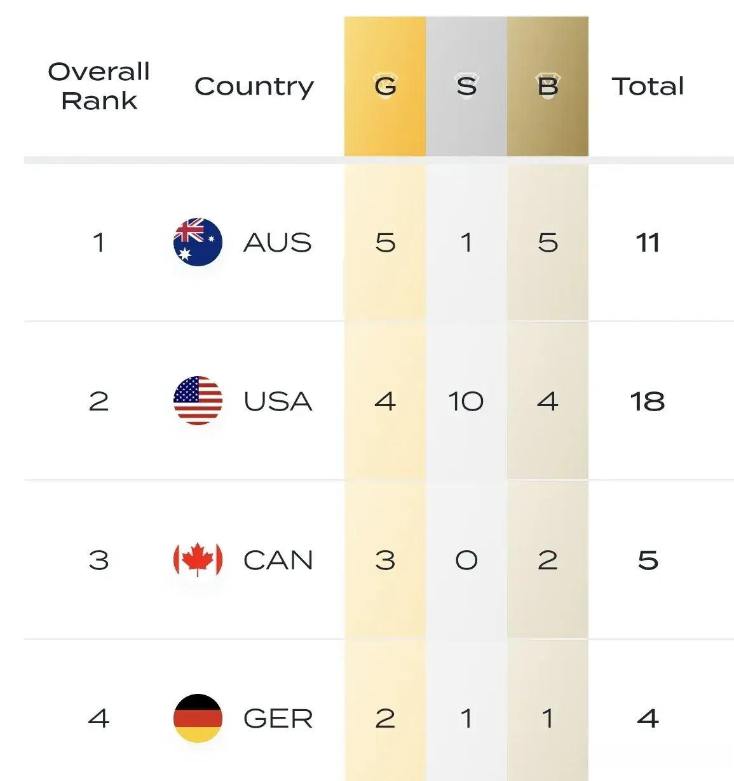Click the Canada maple leaf flag
The height and width of the screenshot is (781, 734).
tap(198, 560)
